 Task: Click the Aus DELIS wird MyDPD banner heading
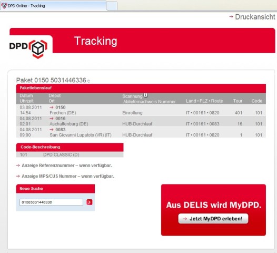[x=214, y=205]
